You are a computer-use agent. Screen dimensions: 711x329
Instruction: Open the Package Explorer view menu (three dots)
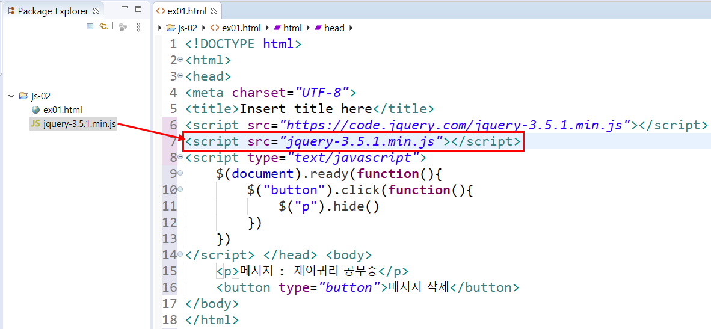pyautogui.click(x=138, y=27)
